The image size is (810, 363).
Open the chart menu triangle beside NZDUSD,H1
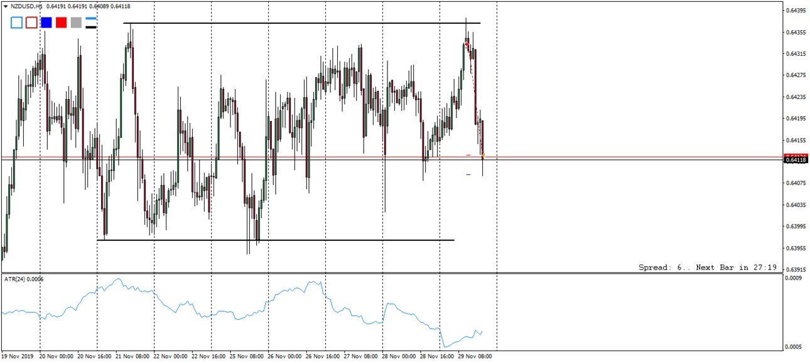5,6
